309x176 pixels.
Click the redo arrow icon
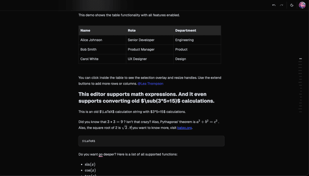coord(281,5)
